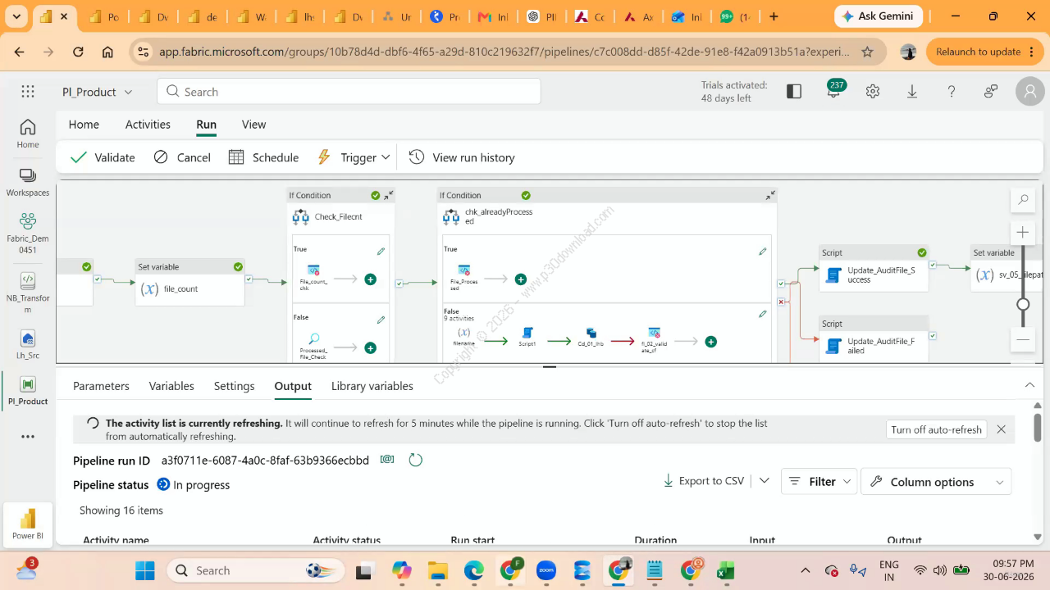Edit False branch of chk_alreadyProcessed

click(763, 314)
